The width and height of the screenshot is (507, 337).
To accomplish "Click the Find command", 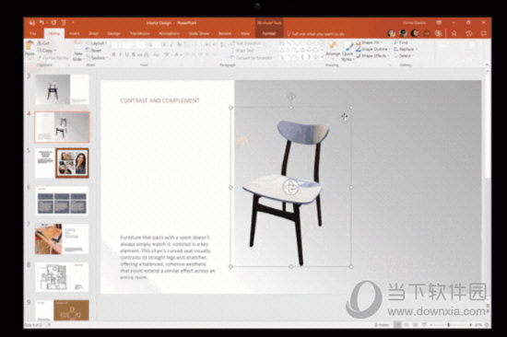I will point(401,42).
